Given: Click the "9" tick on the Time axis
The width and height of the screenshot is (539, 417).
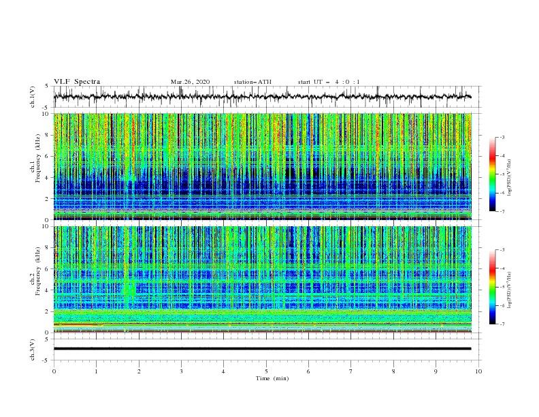Looking at the screenshot, I should click(436, 371).
